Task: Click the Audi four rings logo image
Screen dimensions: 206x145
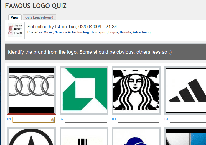Action: tap(31, 90)
